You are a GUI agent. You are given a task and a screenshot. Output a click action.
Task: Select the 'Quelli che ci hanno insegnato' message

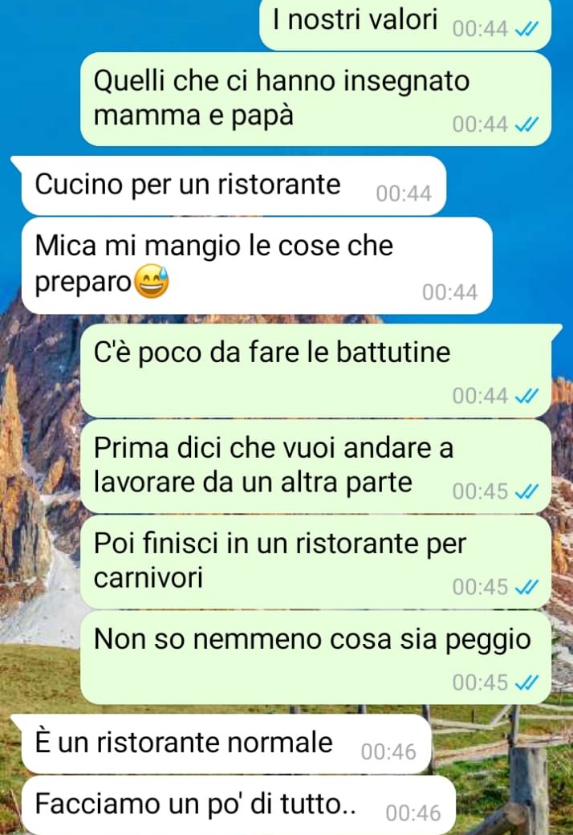point(315,99)
